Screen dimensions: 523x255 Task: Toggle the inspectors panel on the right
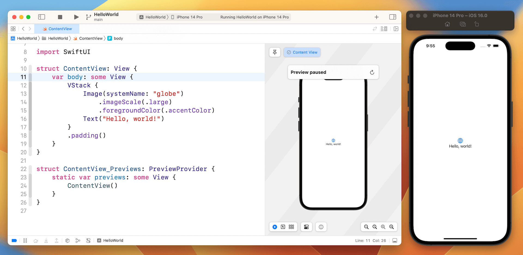coord(393,17)
